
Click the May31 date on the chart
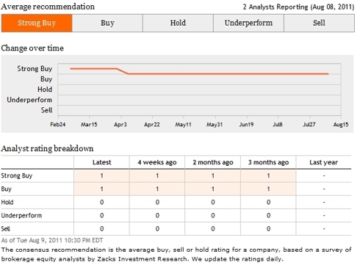pyautogui.click(x=215, y=125)
